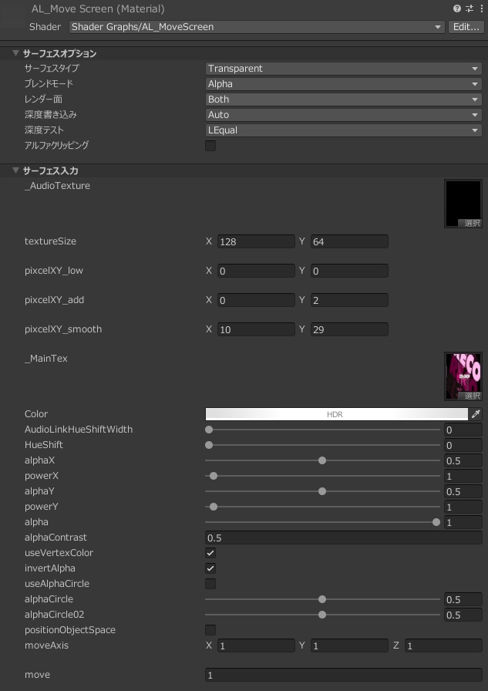Click the powerX numeric value box

(x=463, y=476)
